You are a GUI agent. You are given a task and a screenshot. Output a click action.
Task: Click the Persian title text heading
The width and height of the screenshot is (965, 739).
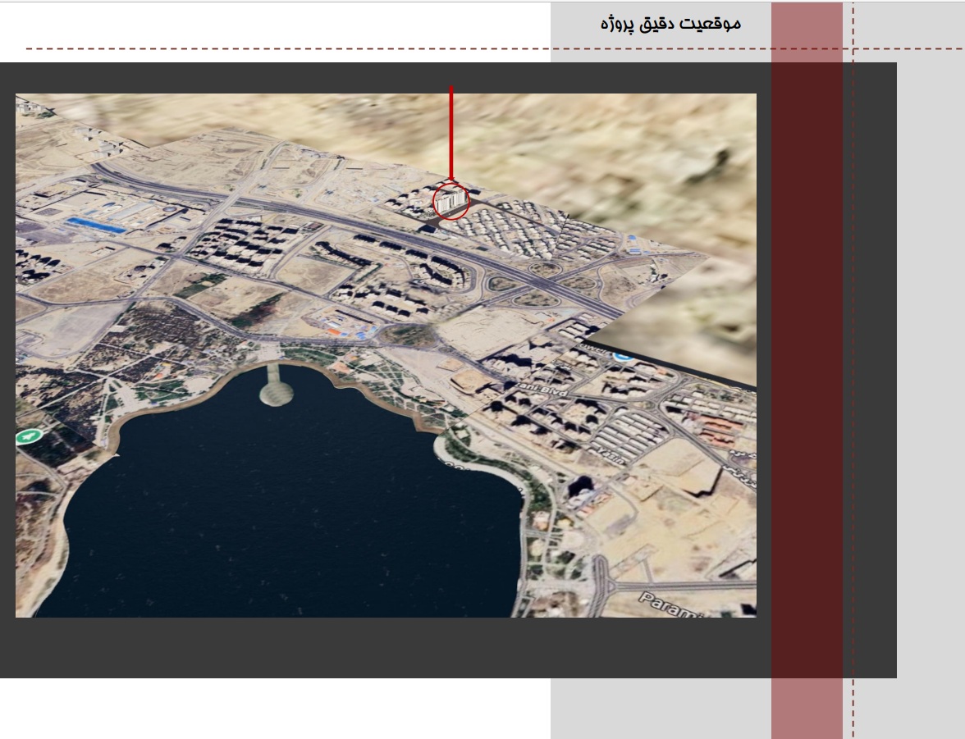[670, 23]
